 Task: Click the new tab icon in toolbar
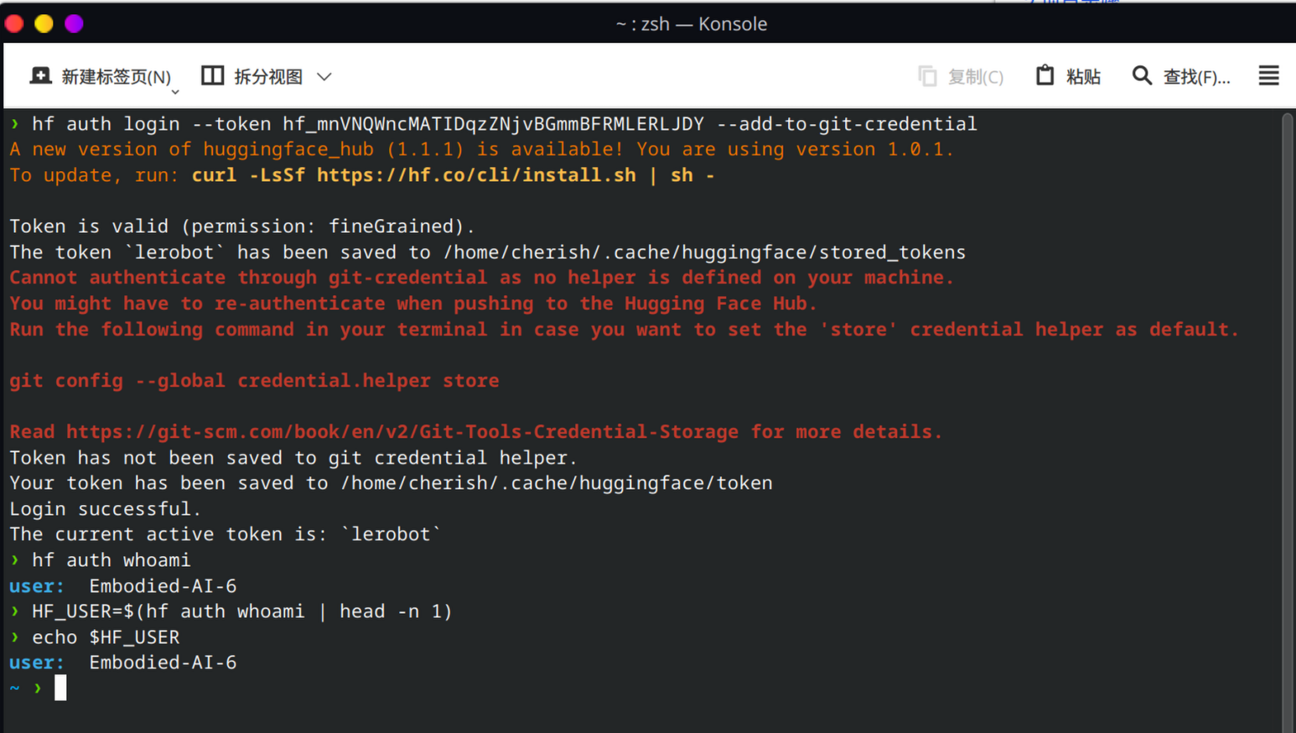[x=40, y=76]
